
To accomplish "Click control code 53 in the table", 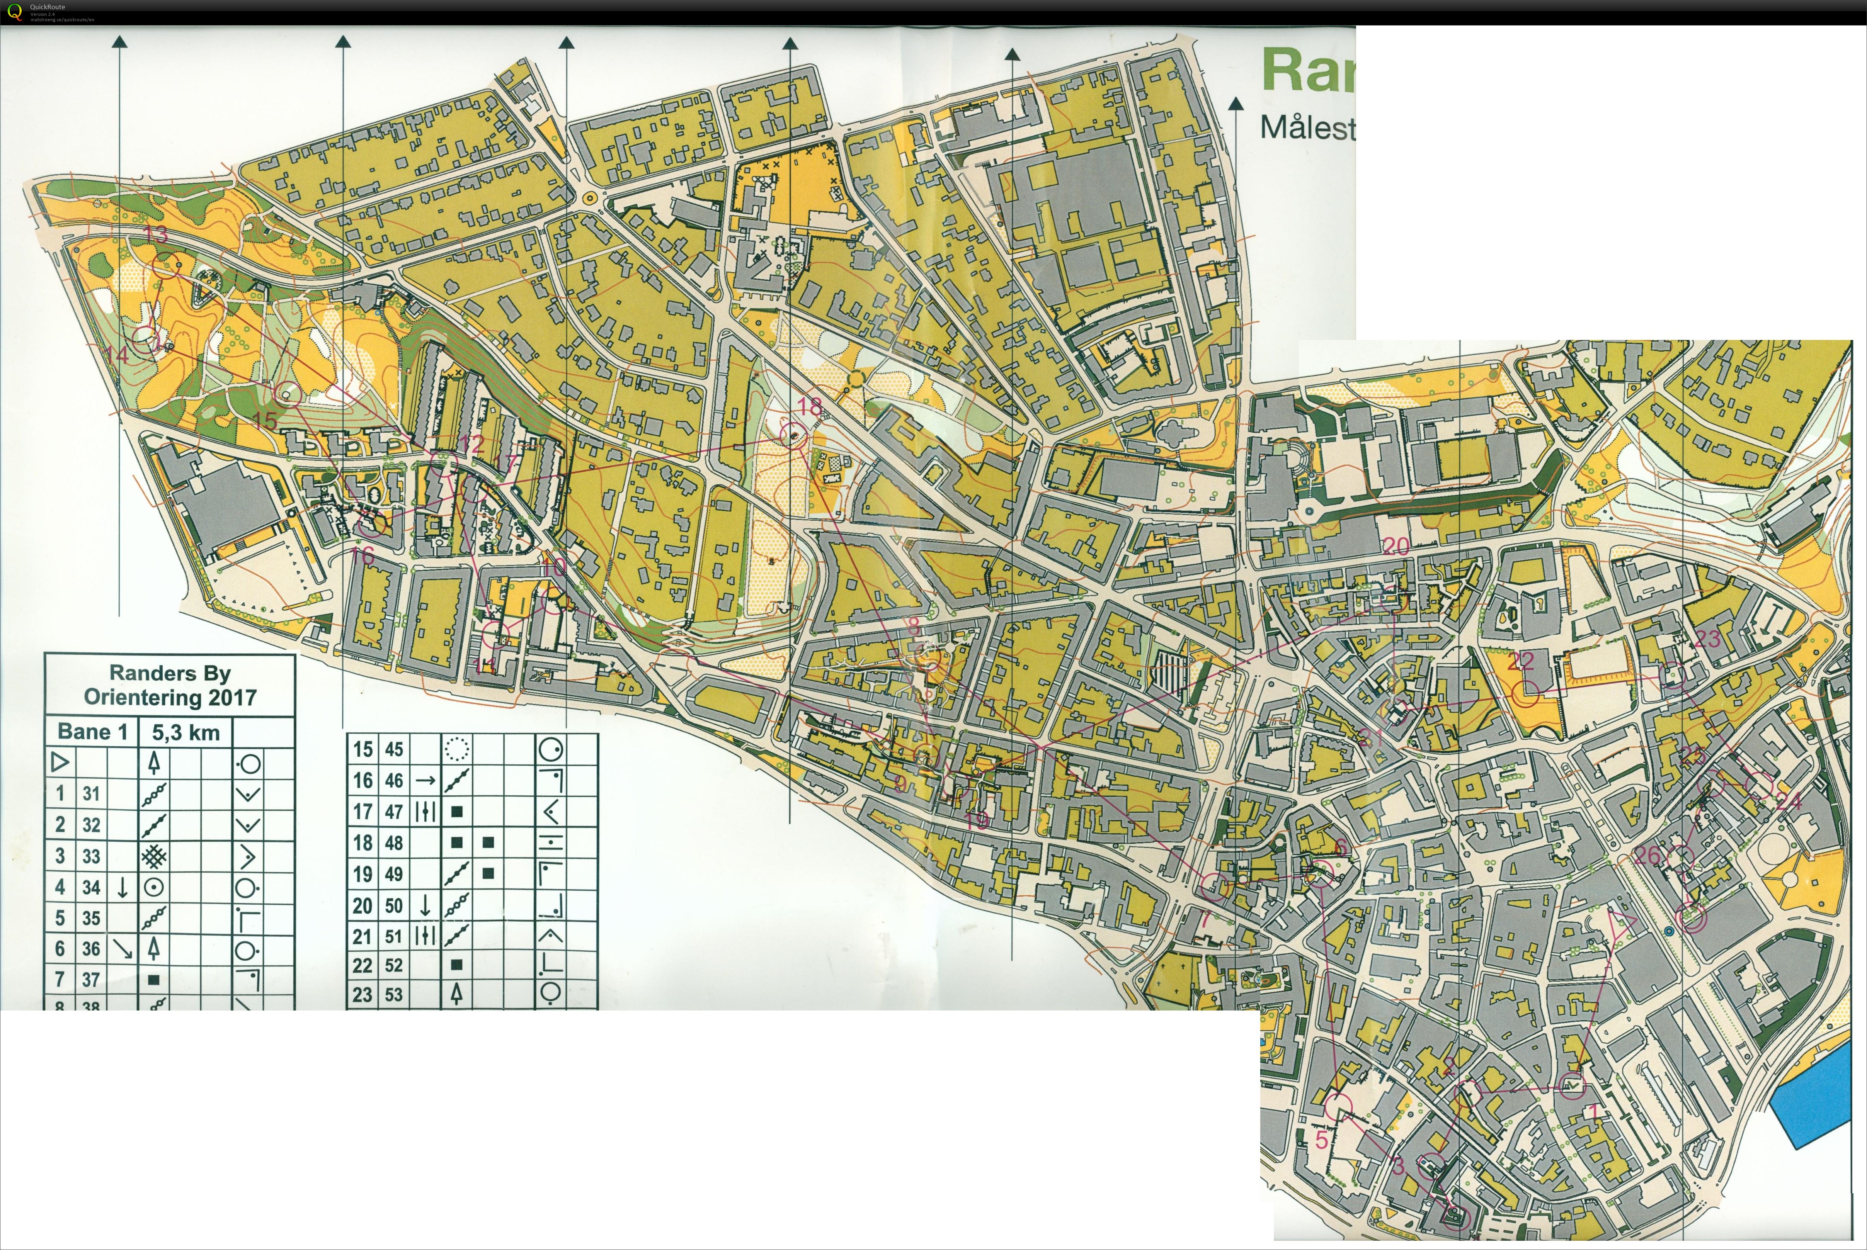I will point(394,995).
